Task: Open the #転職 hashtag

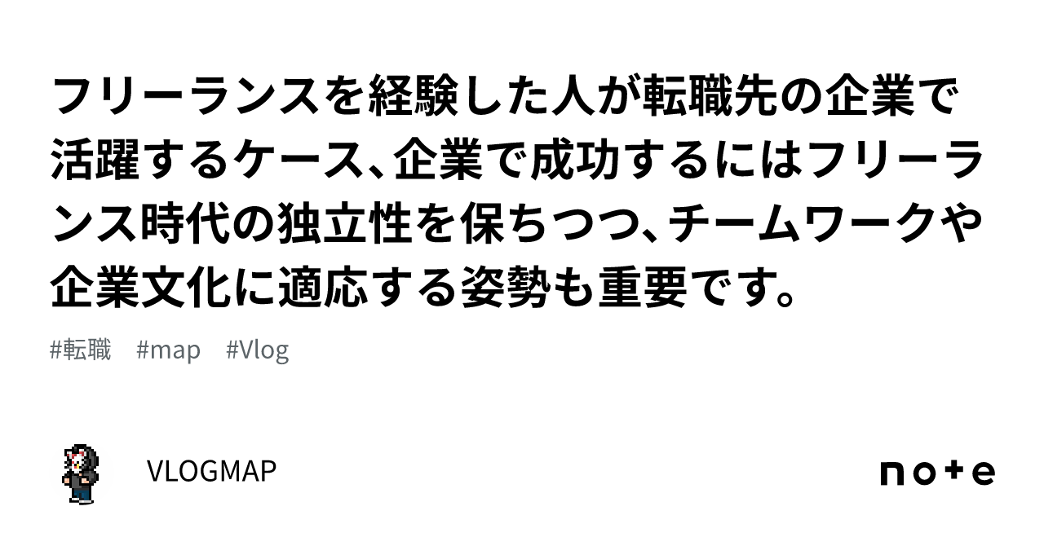Action: [81, 350]
